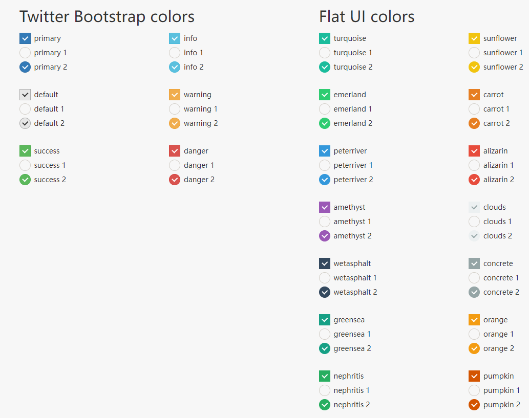Choose the info 1 radio option
This screenshot has height=418, width=529.
(x=175, y=53)
